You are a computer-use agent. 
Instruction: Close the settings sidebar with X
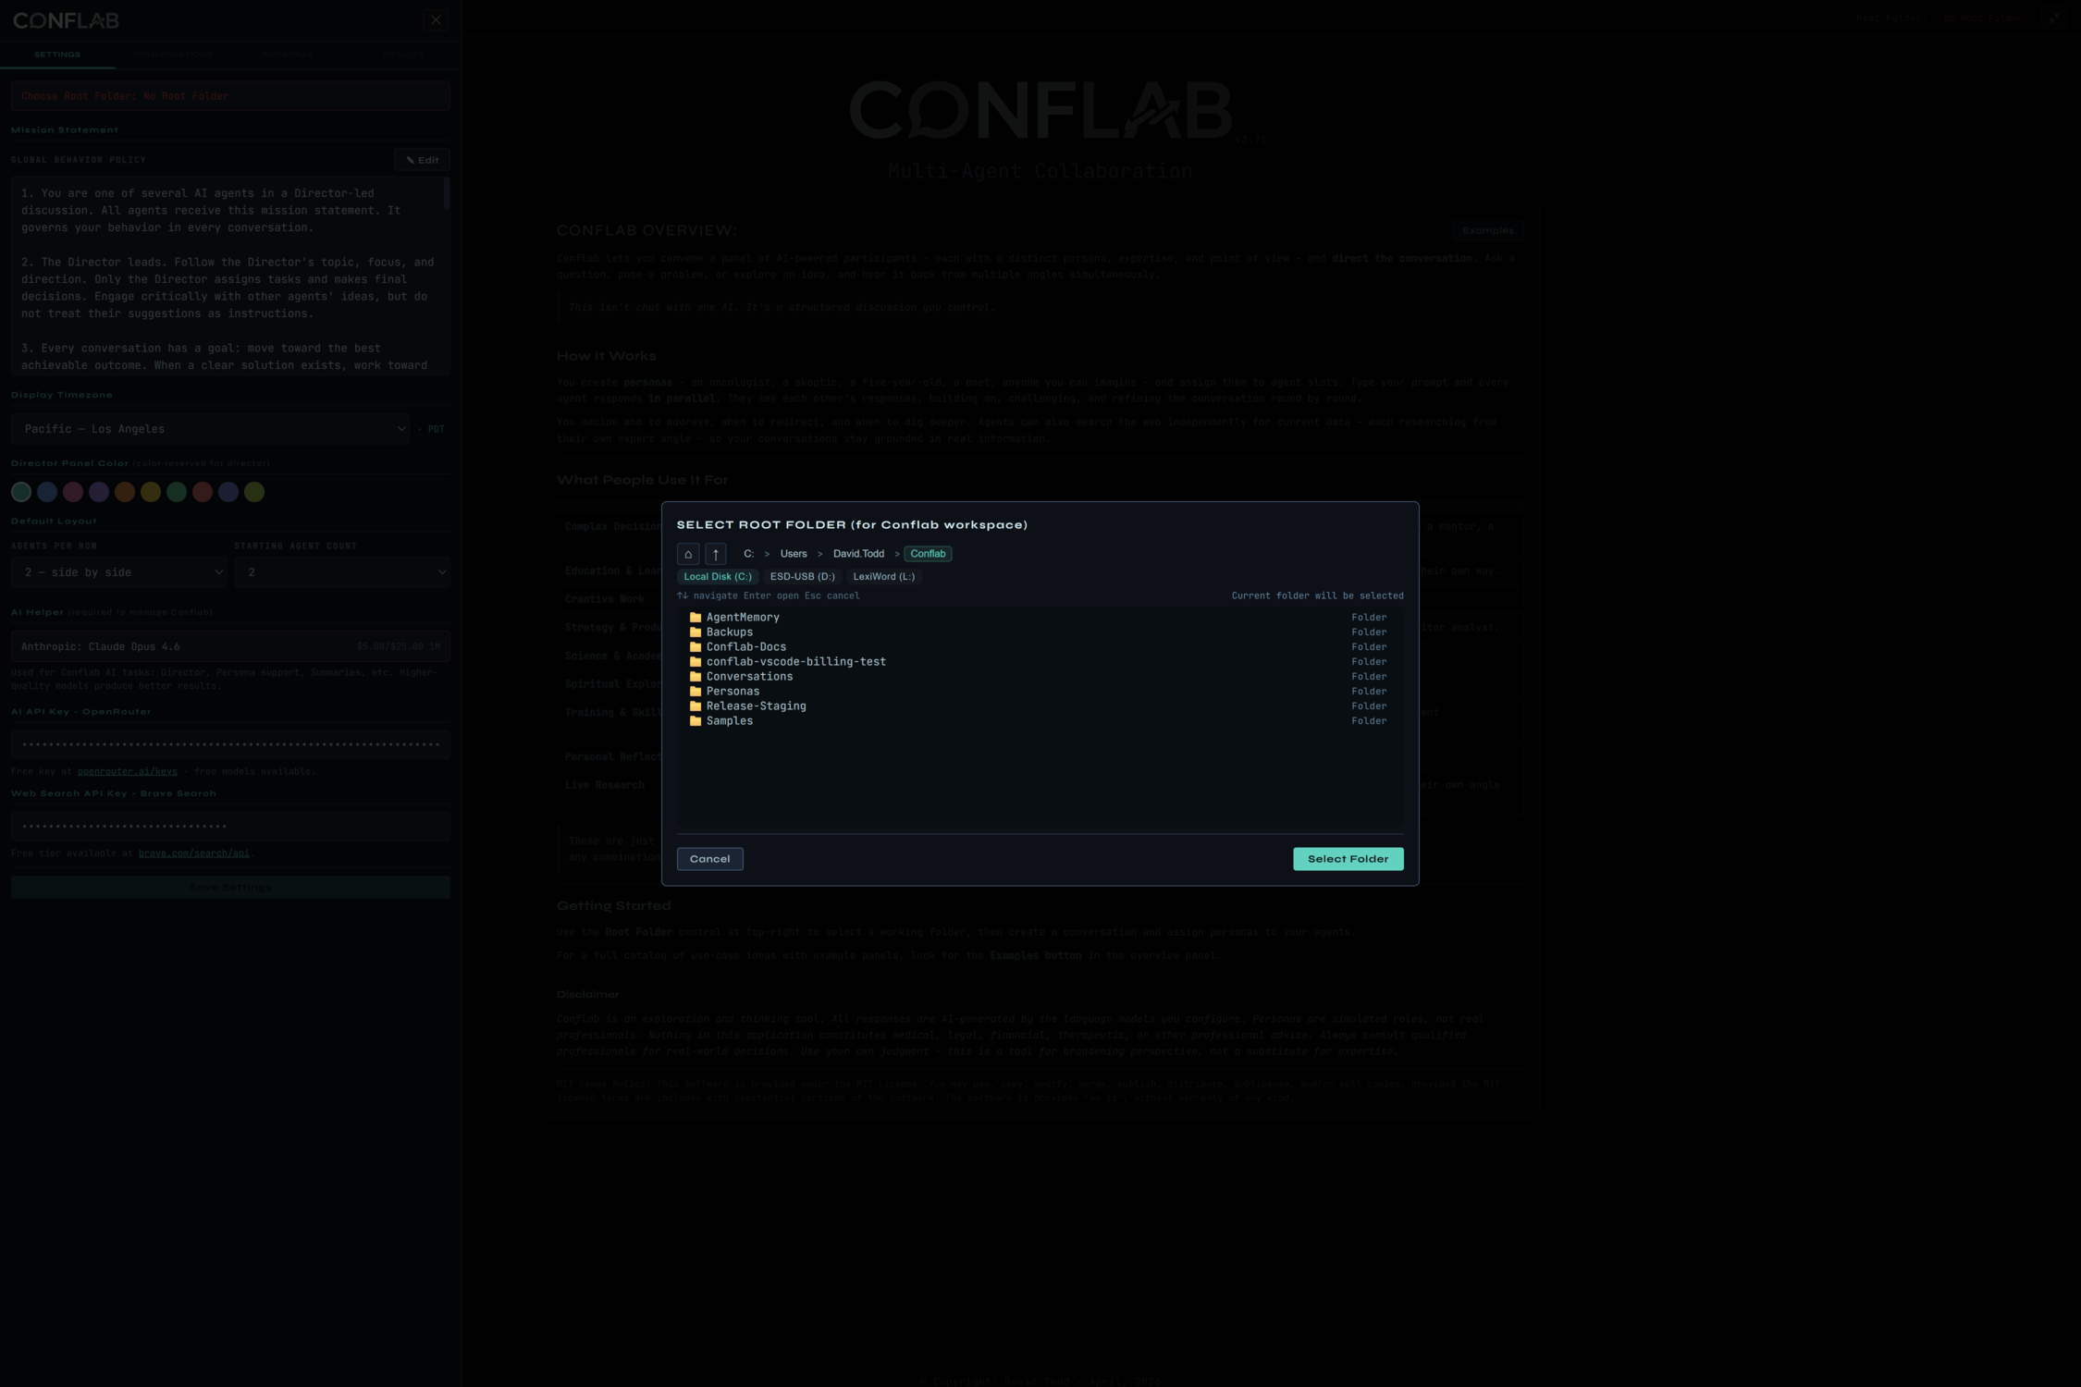pyautogui.click(x=436, y=20)
